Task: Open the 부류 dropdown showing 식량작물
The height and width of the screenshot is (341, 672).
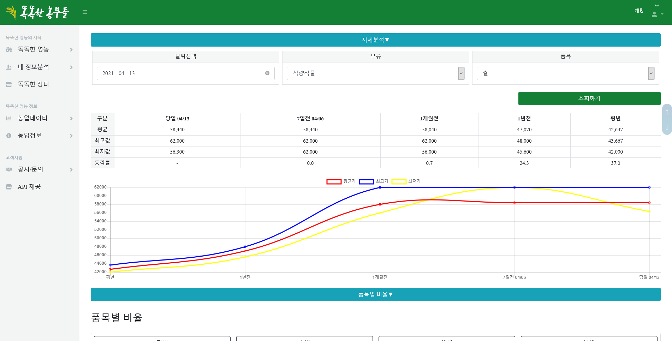Action: pos(375,73)
